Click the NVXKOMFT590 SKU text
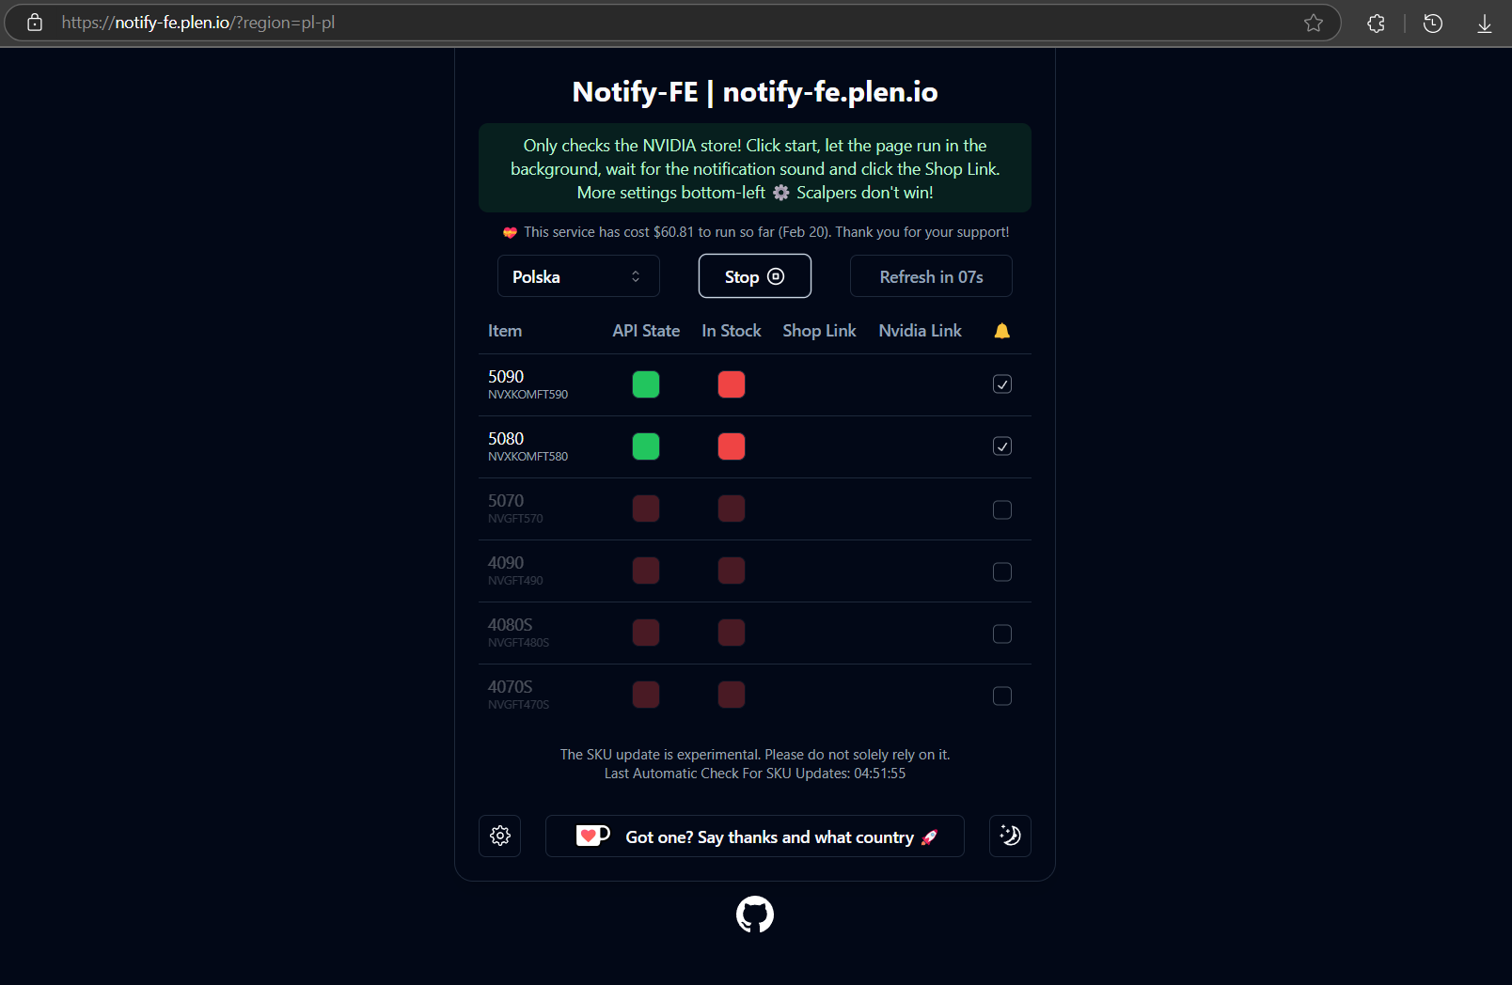 [x=528, y=395]
